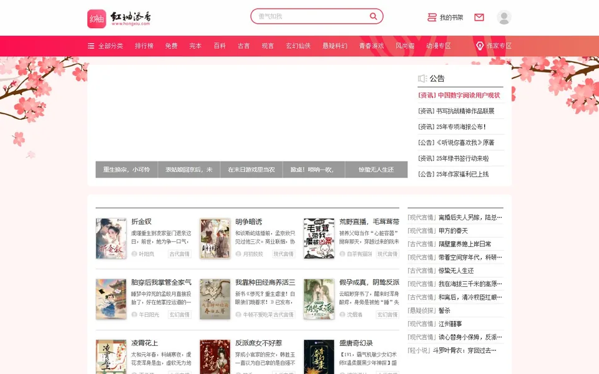Viewport: 599px width, 374px height.
Task: Open the 胎穿后我掌管全家气 book cover
Action: (111, 299)
